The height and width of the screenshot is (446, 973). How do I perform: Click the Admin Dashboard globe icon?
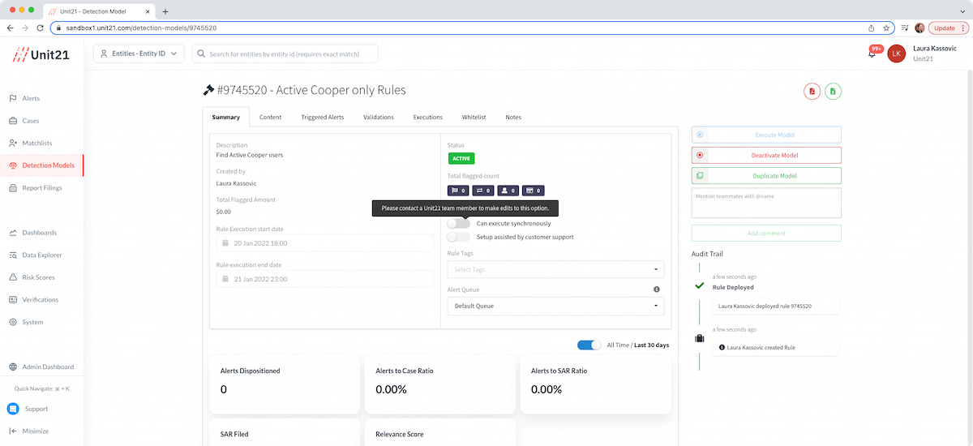pos(13,367)
